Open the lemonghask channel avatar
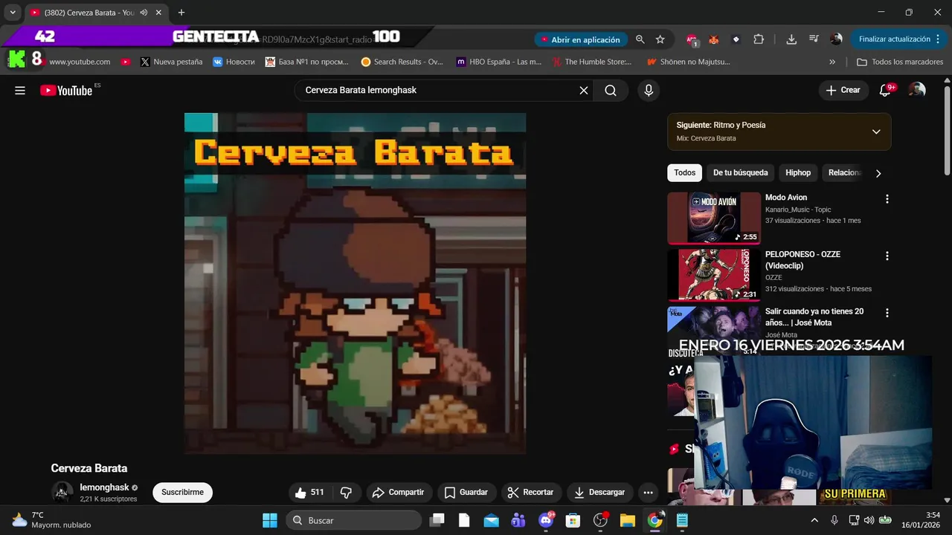This screenshot has height=535, width=952. 62,492
